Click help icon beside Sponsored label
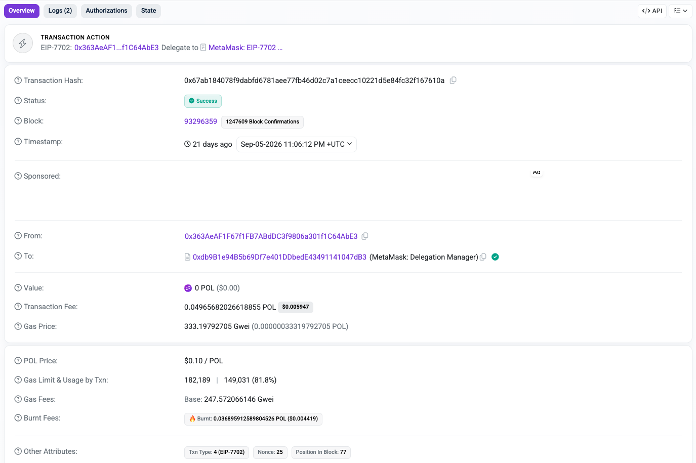This screenshot has width=696, height=463. [x=18, y=176]
